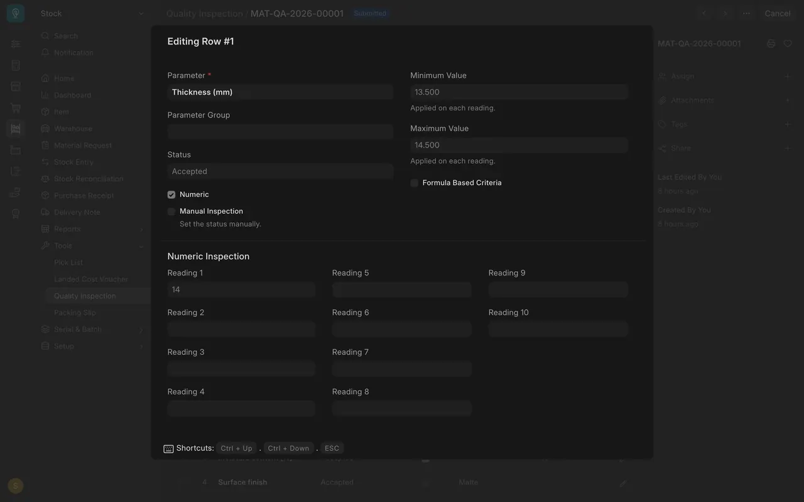Click the Cancel button
The image size is (804, 502).
[778, 13]
